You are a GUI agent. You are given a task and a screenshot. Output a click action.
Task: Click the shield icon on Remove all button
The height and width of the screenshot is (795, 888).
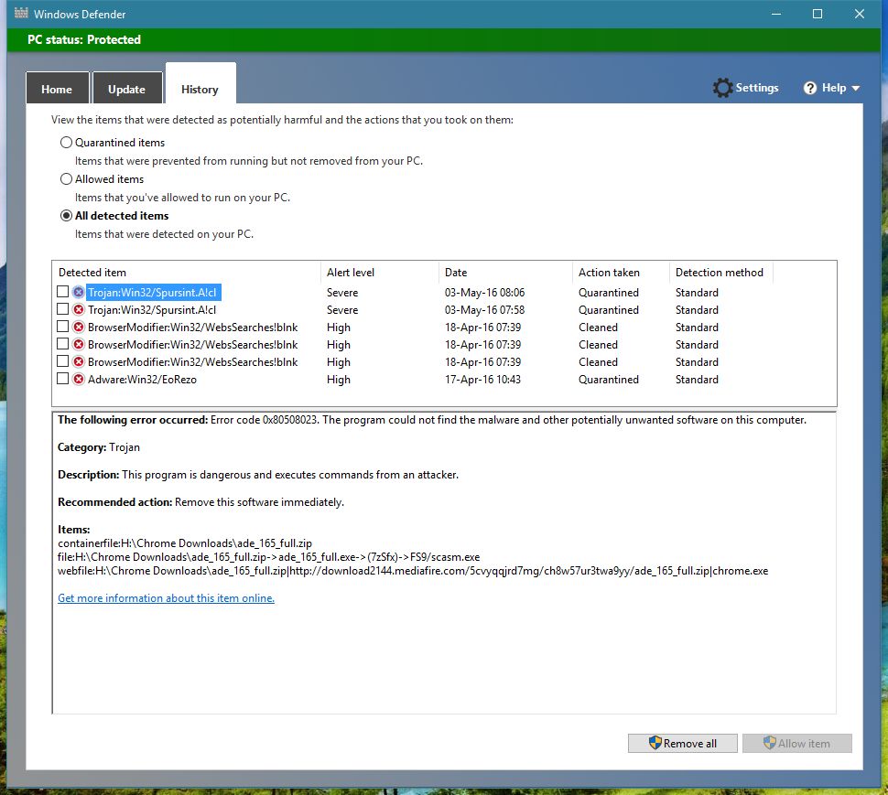point(655,743)
